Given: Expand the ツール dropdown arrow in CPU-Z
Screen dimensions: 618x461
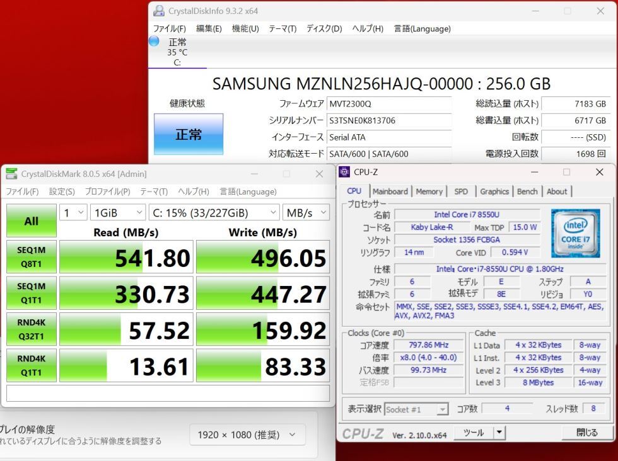Looking at the screenshot, I should tap(499, 433).
